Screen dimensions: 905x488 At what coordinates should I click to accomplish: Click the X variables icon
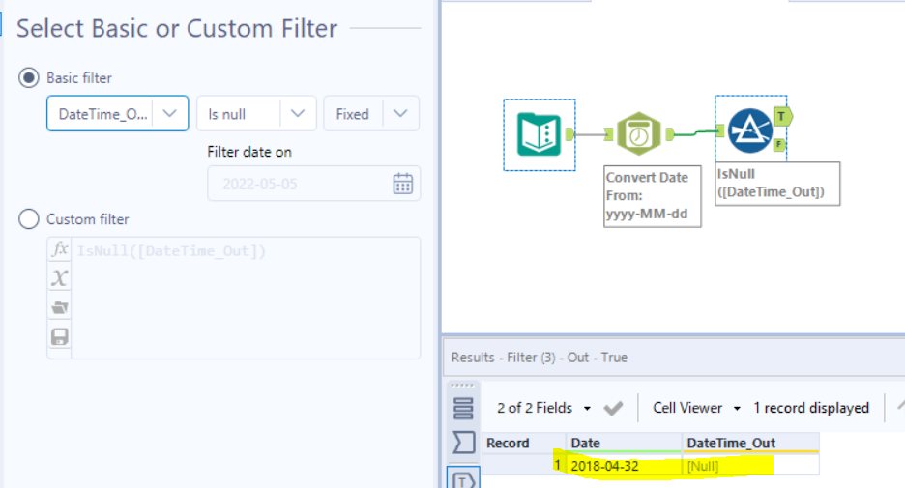tap(59, 278)
